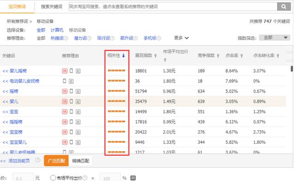Click the keyword list vertical scrollbar
Viewport: 295px width, 181px height.
click(x=292, y=69)
